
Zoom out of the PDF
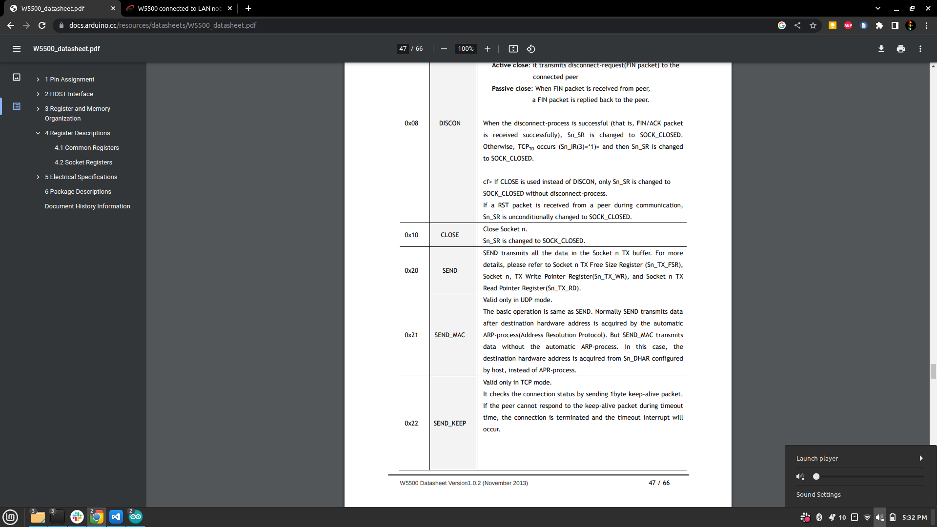(x=444, y=49)
